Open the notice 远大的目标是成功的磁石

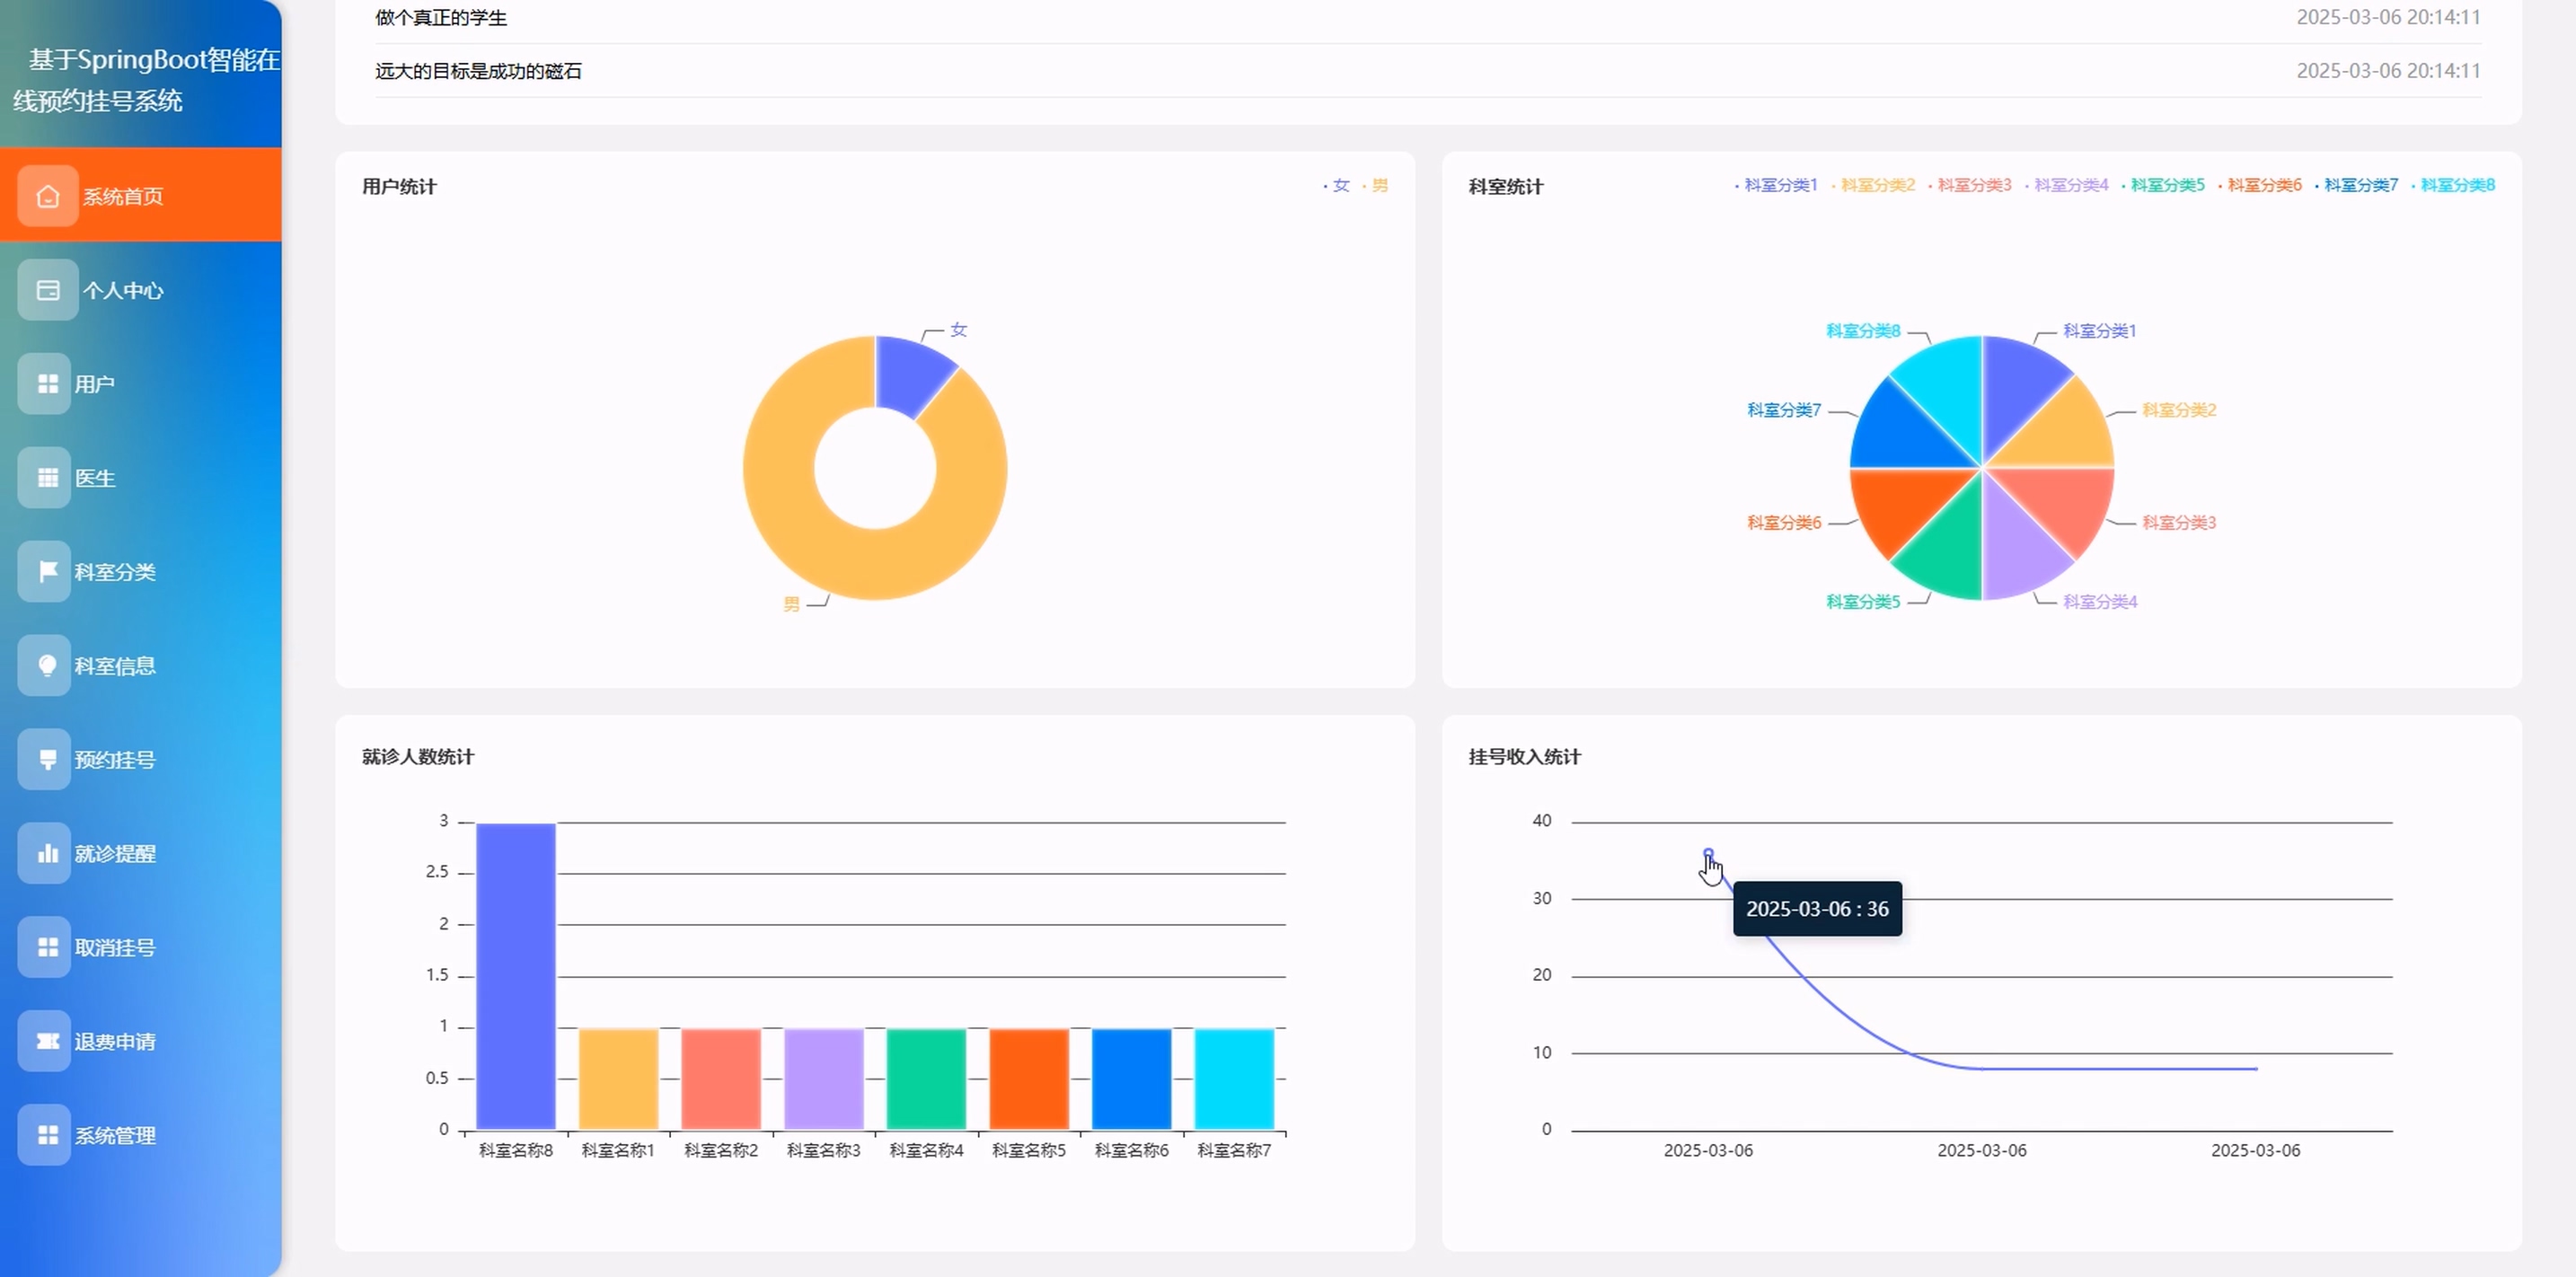coord(478,71)
